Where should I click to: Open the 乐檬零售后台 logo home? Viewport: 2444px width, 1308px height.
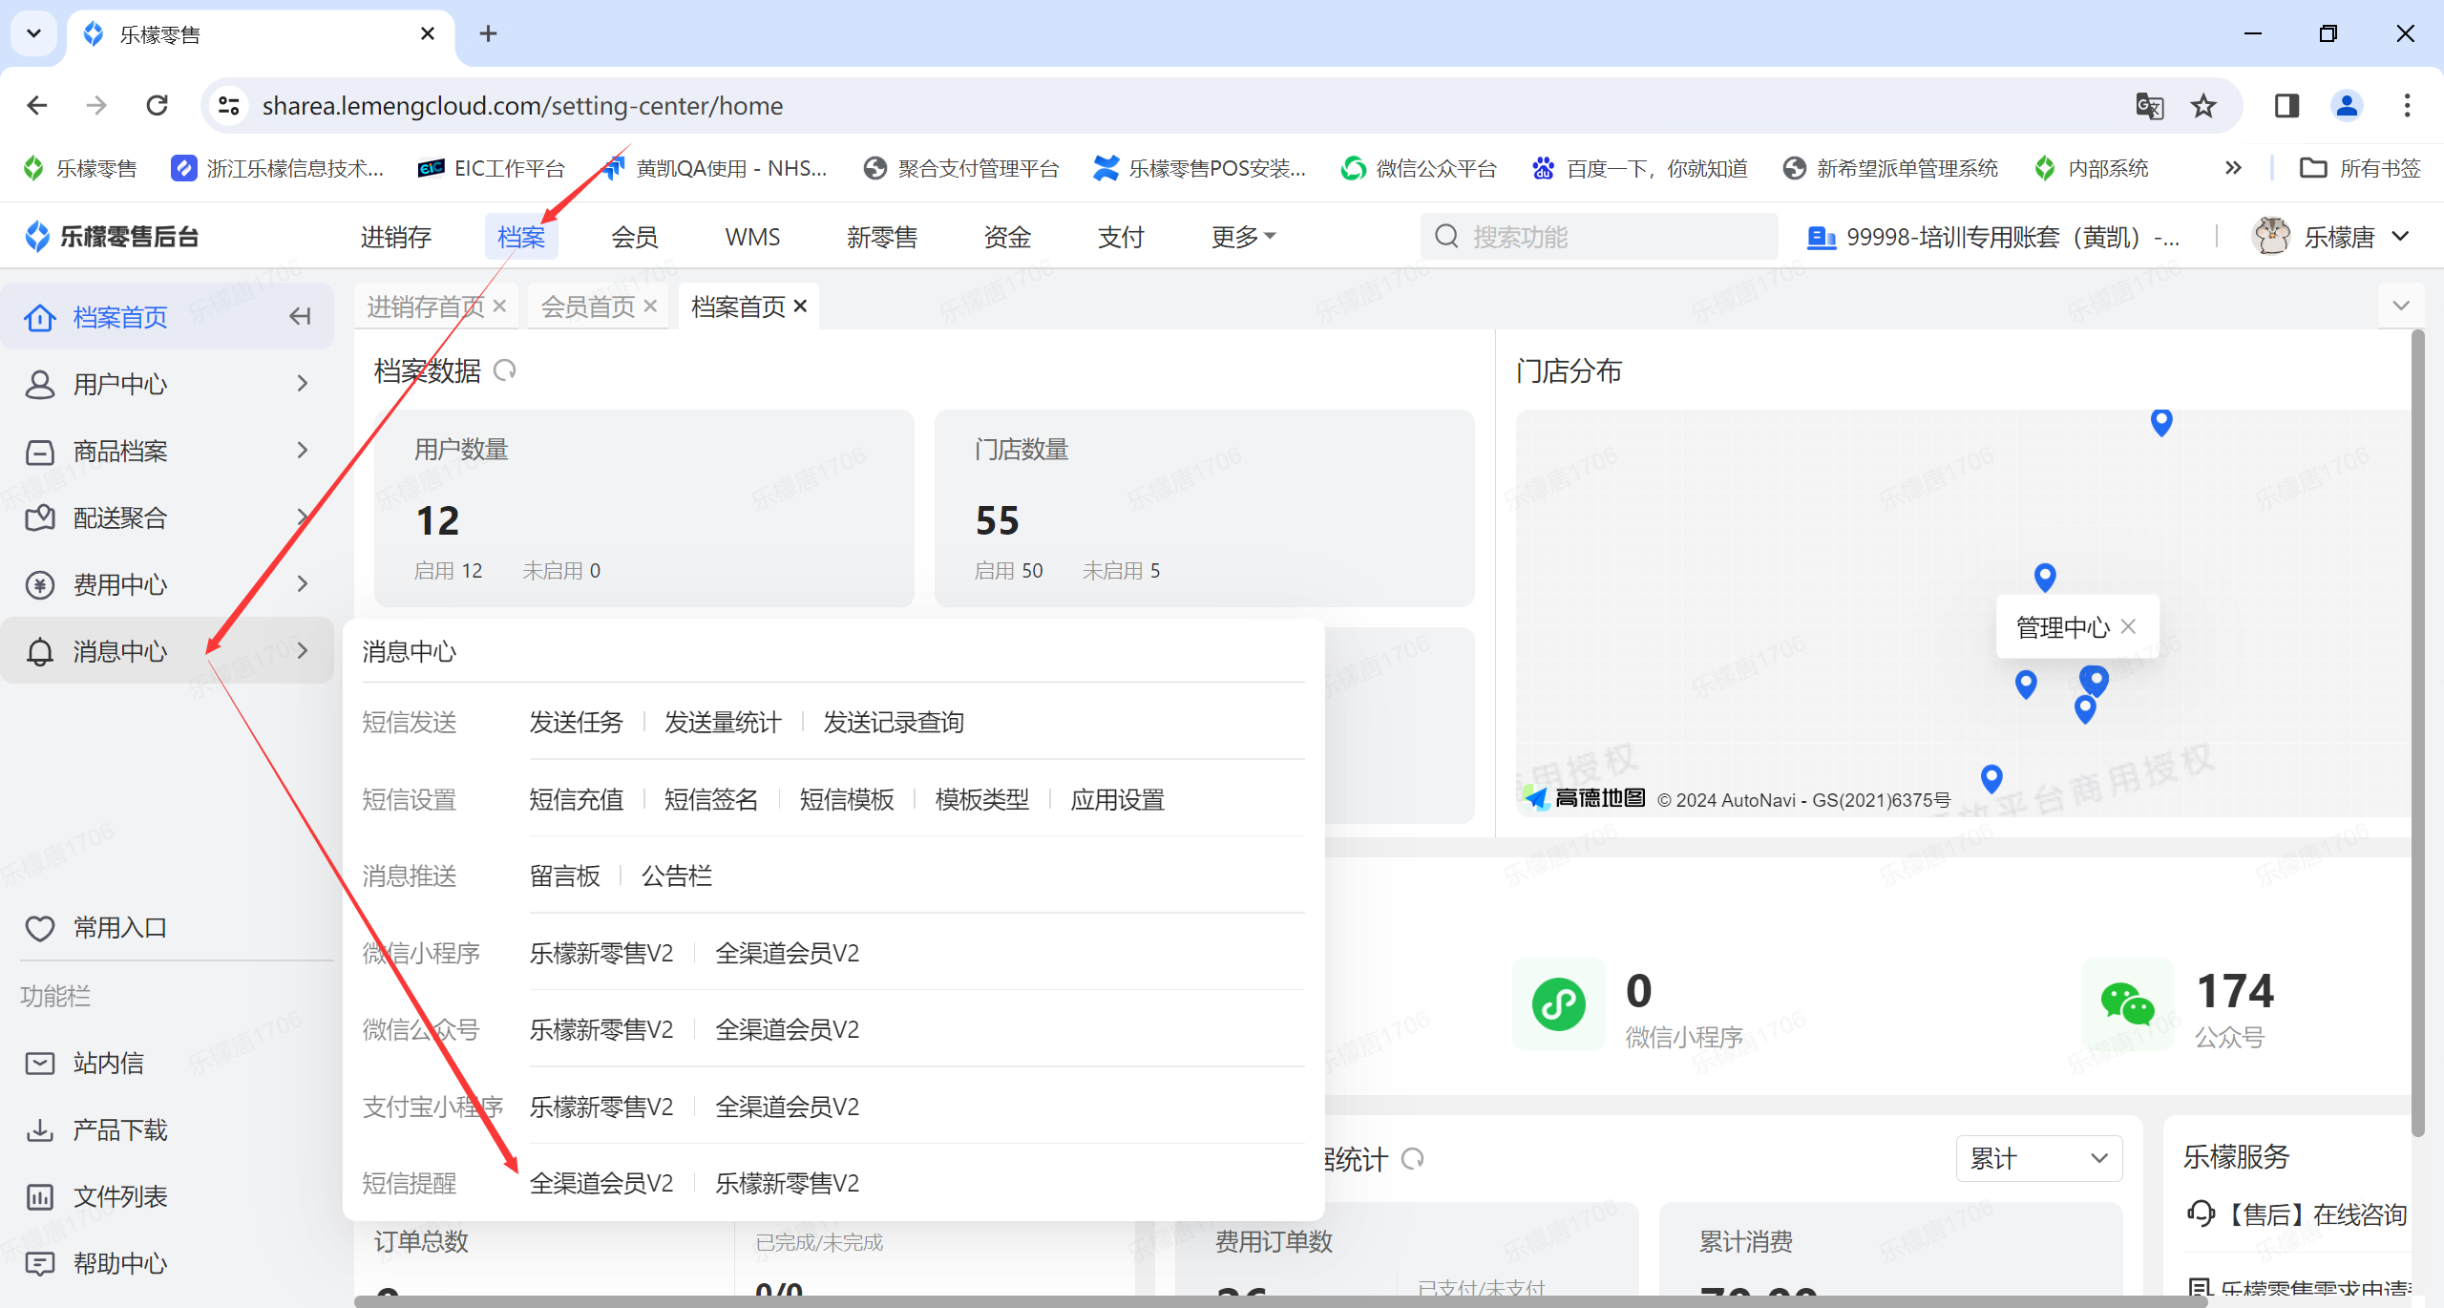coord(112,236)
